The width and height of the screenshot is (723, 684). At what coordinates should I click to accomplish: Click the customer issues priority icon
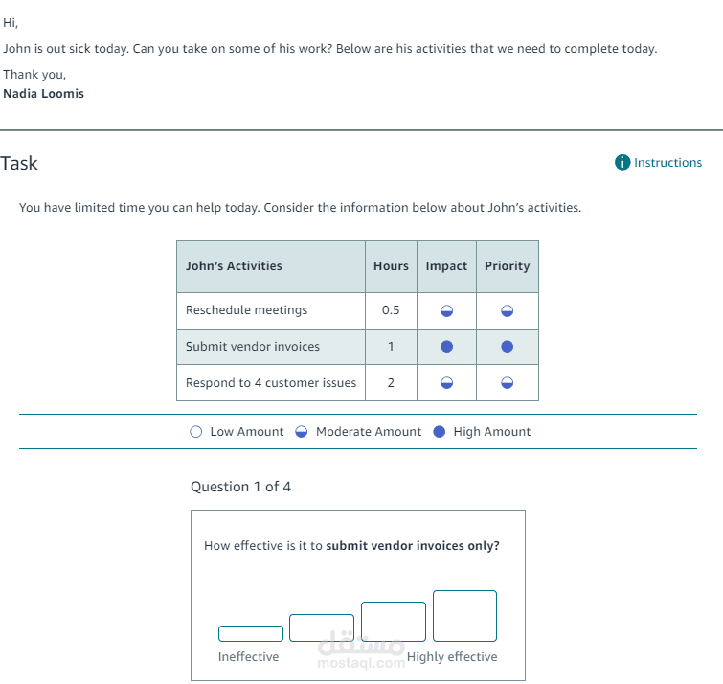[508, 383]
